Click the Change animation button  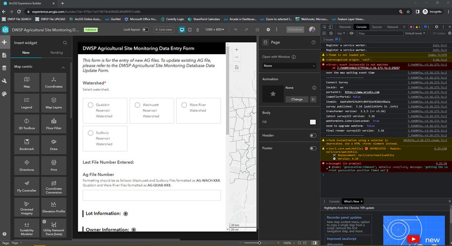(x=297, y=99)
